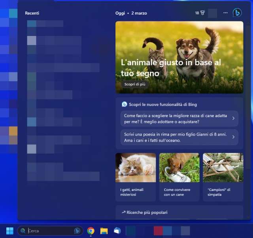Click the Windows Start button
253x238 pixels.
(9, 231)
